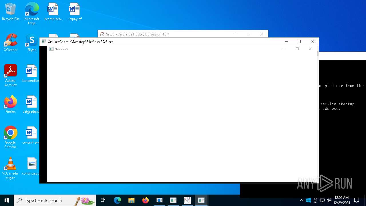The image size is (366, 206).
Task: Open the notification center
Action: click(x=357, y=200)
